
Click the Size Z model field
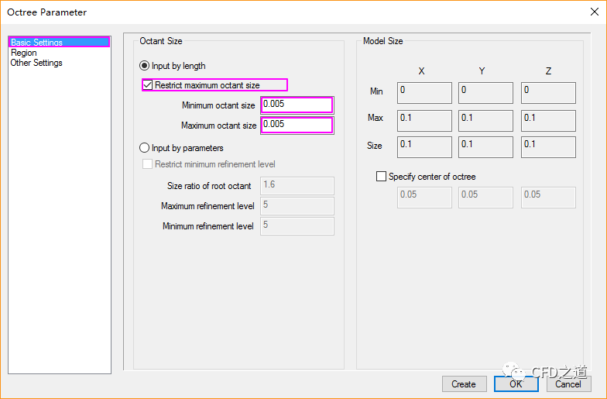point(548,146)
